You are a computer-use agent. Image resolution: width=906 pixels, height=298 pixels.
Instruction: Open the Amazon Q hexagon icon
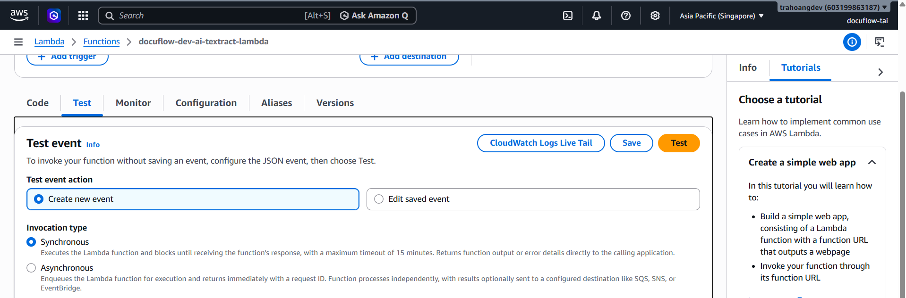point(54,16)
